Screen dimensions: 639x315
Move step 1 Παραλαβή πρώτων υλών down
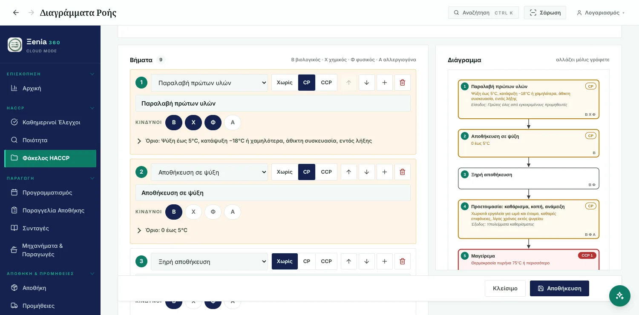pyautogui.click(x=367, y=83)
